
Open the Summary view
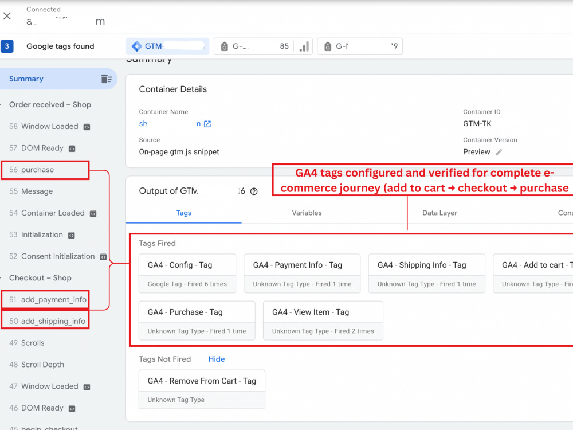click(58, 79)
